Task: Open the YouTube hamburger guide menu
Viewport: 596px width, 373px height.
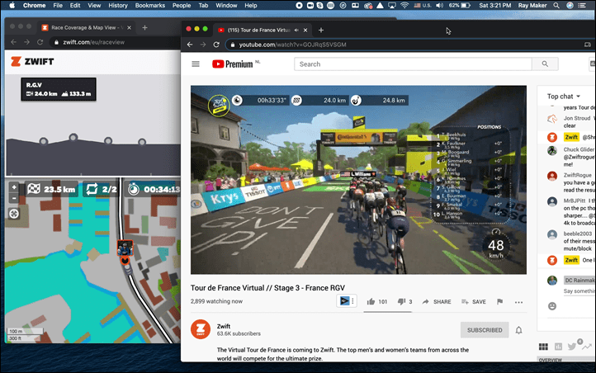Action: 196,64
